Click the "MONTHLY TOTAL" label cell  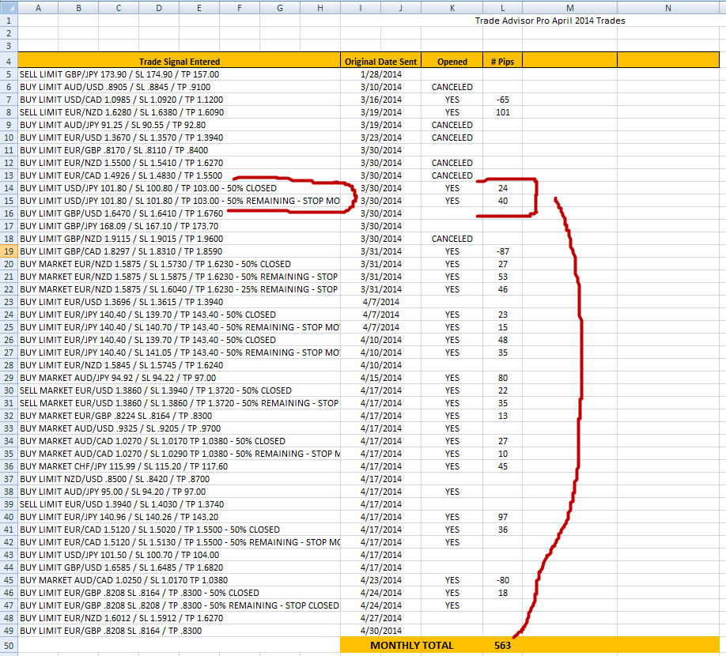pos(411,646)
